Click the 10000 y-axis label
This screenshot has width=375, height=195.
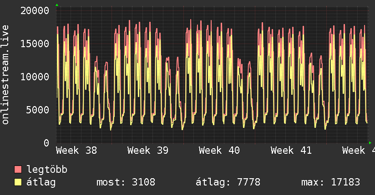(x=35, y=77)
